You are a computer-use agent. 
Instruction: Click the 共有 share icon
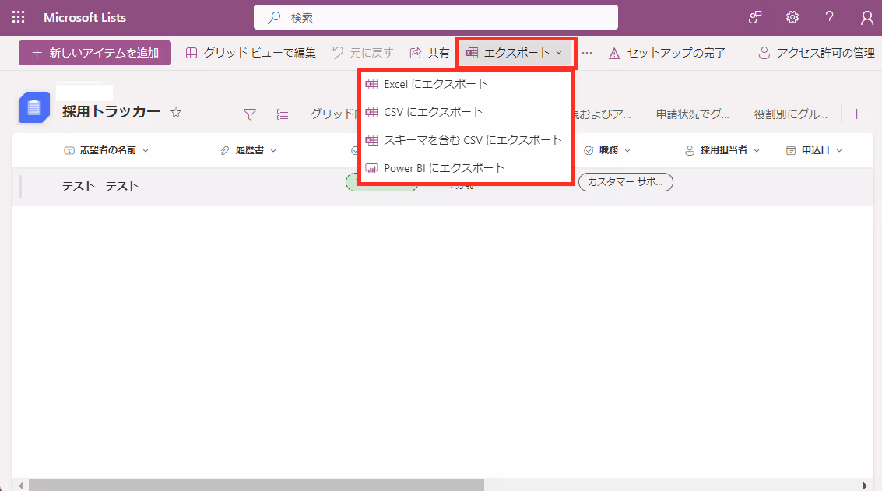click(x=415, y=53)
